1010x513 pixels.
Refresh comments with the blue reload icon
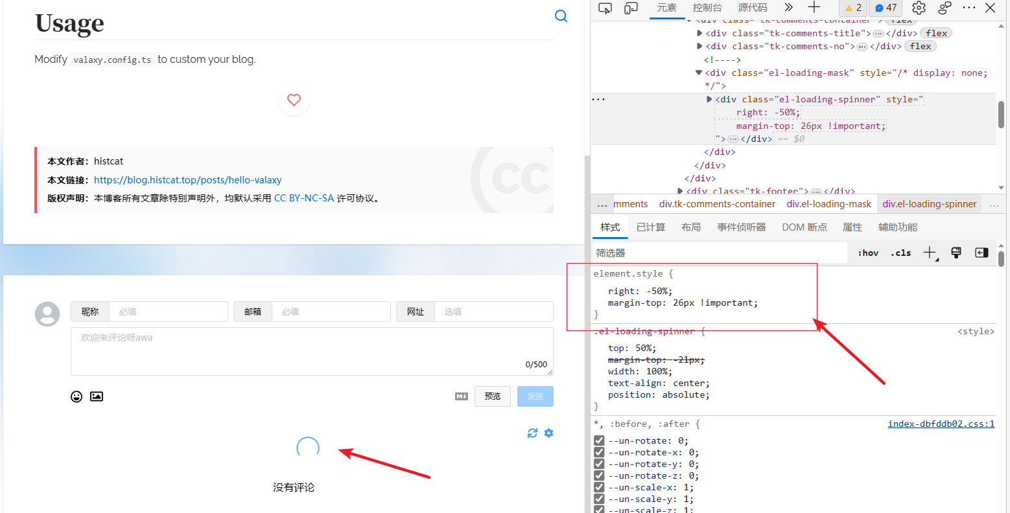532,433
